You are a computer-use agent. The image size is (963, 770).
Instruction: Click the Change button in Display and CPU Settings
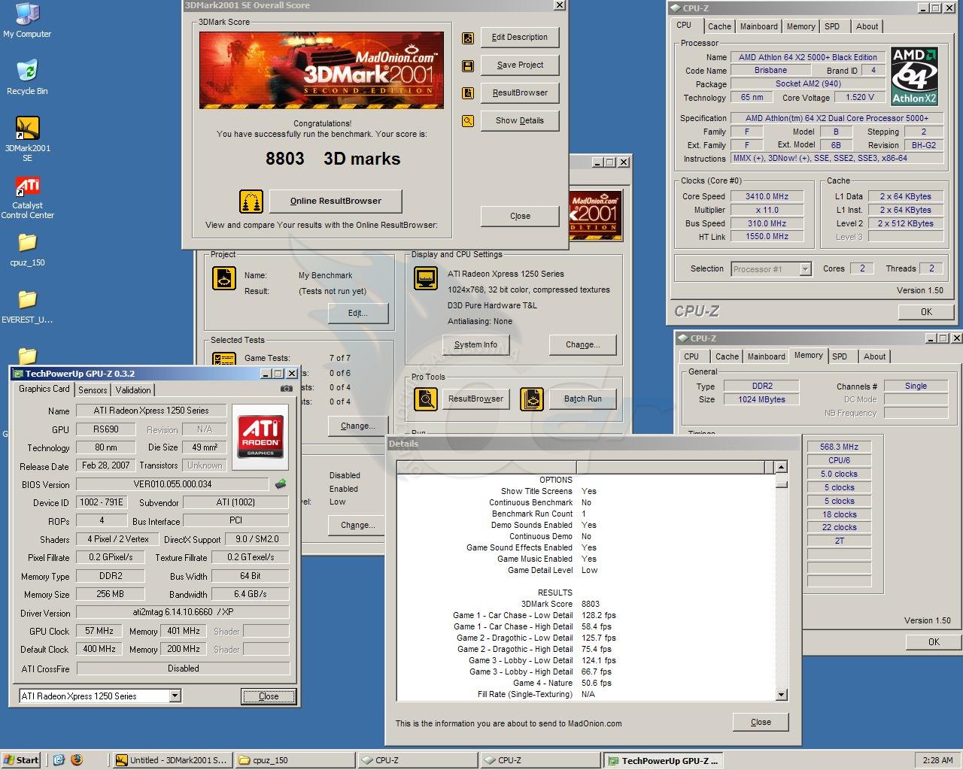point(583,344)
